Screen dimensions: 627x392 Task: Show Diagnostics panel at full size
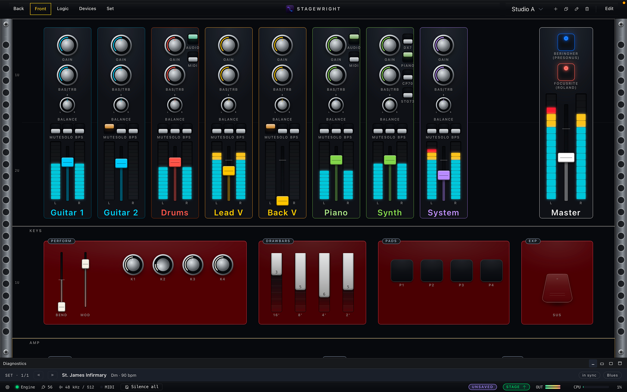click(620, 364)
